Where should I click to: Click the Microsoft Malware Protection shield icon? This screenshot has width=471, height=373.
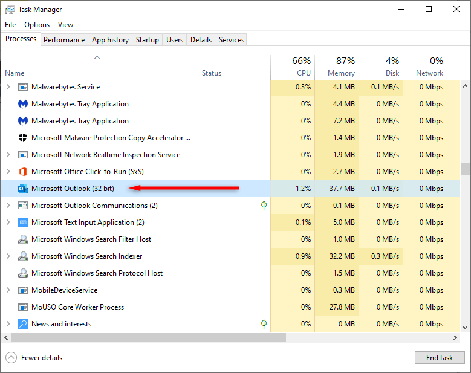[23, 138]
